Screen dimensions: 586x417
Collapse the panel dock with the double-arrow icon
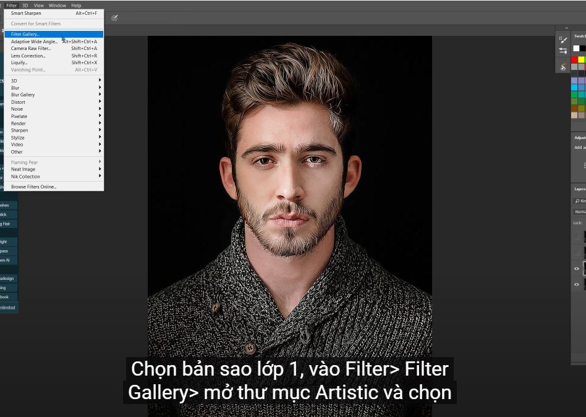coord(567,28)
